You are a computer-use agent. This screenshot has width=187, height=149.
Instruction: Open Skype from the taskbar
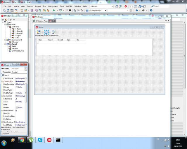[40, 140]
